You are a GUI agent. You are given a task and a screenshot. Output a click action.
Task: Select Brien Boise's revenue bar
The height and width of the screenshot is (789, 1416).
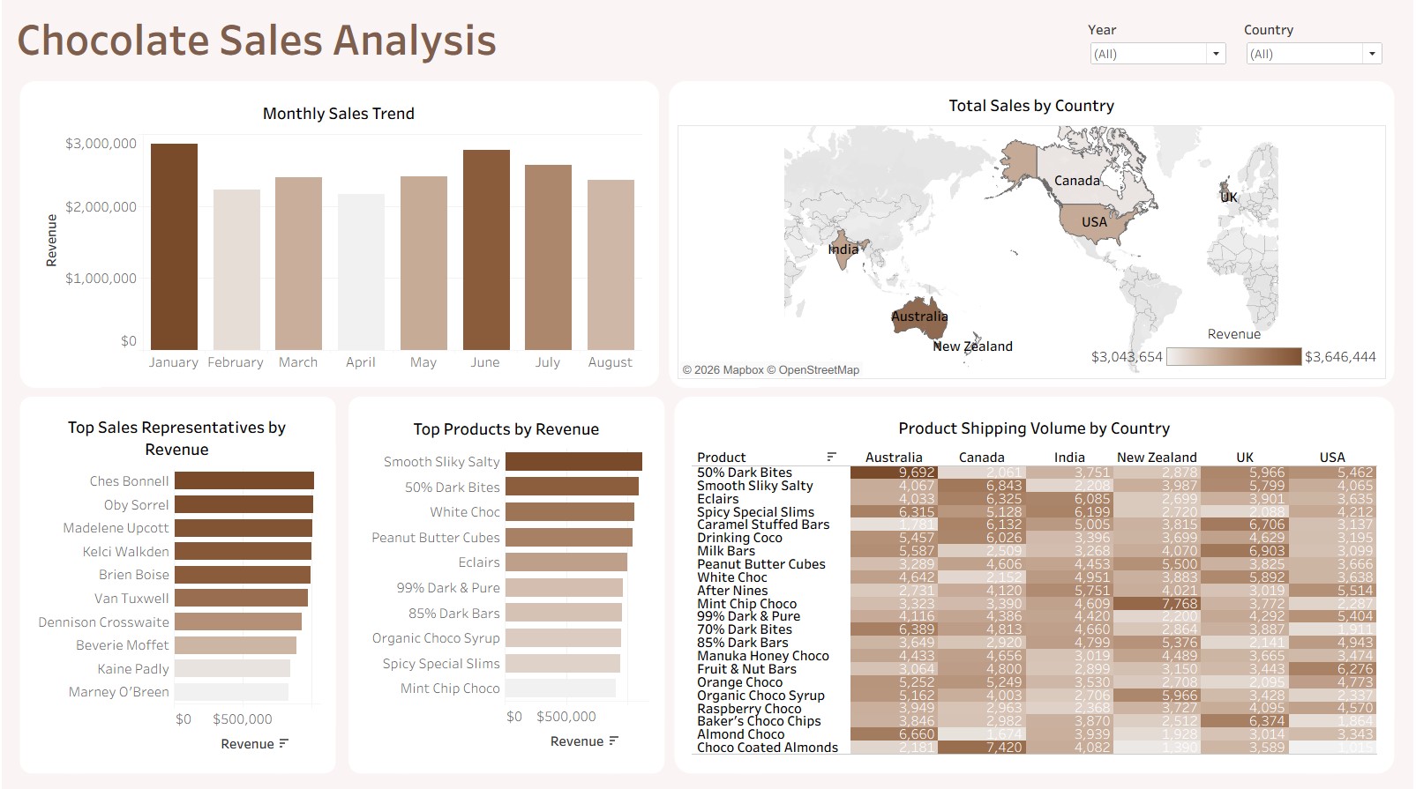[243, 575]
